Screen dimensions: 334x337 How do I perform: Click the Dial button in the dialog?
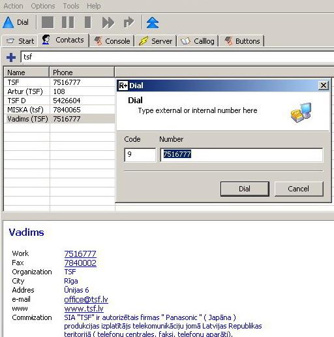pos(245,189)
